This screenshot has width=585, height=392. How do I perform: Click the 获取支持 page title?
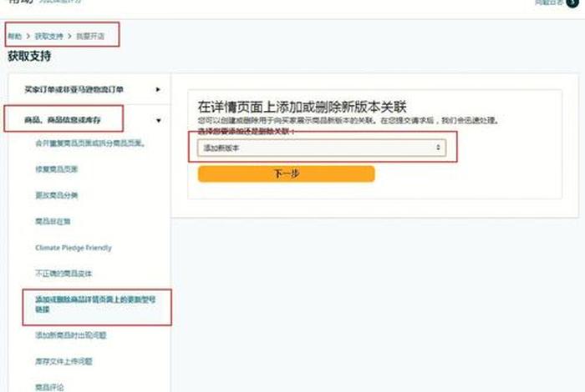tap(29, 56)
